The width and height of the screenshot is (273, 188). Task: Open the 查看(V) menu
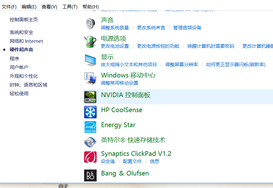[x=49, y=7]
